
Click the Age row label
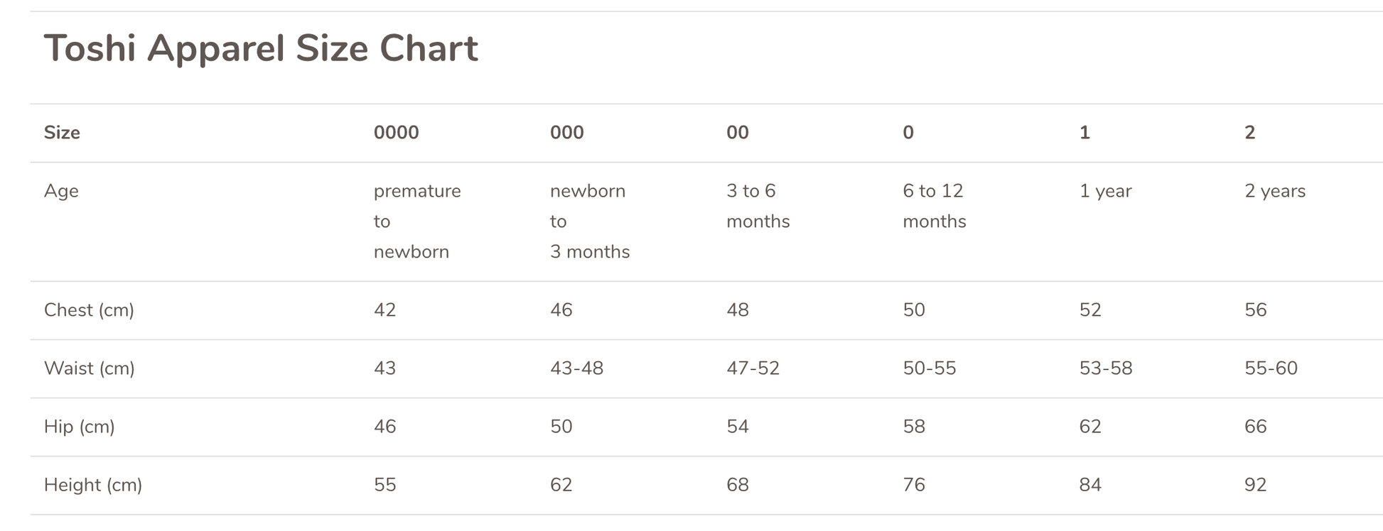pos(61,191)
